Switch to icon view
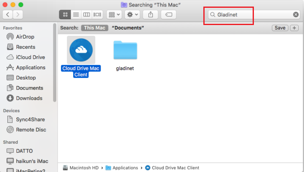This screenshot has height=172, width=304. click(x=65, y=14)
